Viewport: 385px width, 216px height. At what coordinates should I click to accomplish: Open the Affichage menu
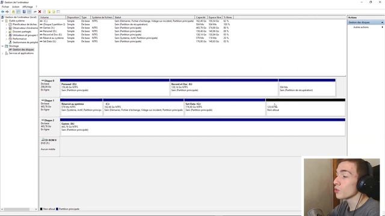pyautogui.click(x=28, y=7)
